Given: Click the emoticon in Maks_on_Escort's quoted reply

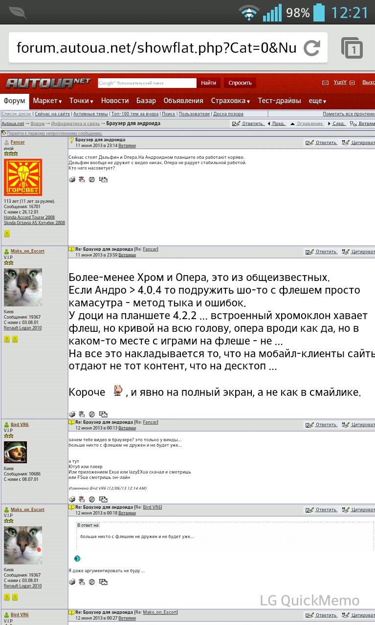Looking at the screenshot, I should coord(77,559).
